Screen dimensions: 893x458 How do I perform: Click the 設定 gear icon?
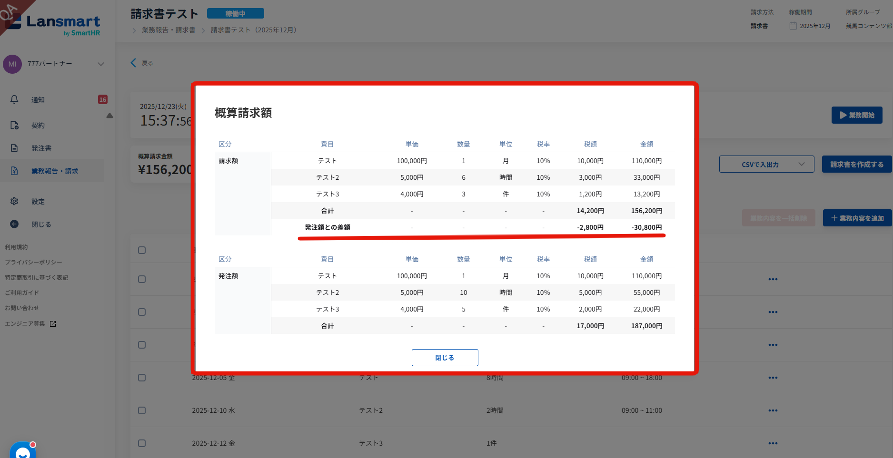pyautogui.click(x=14, y=201)
